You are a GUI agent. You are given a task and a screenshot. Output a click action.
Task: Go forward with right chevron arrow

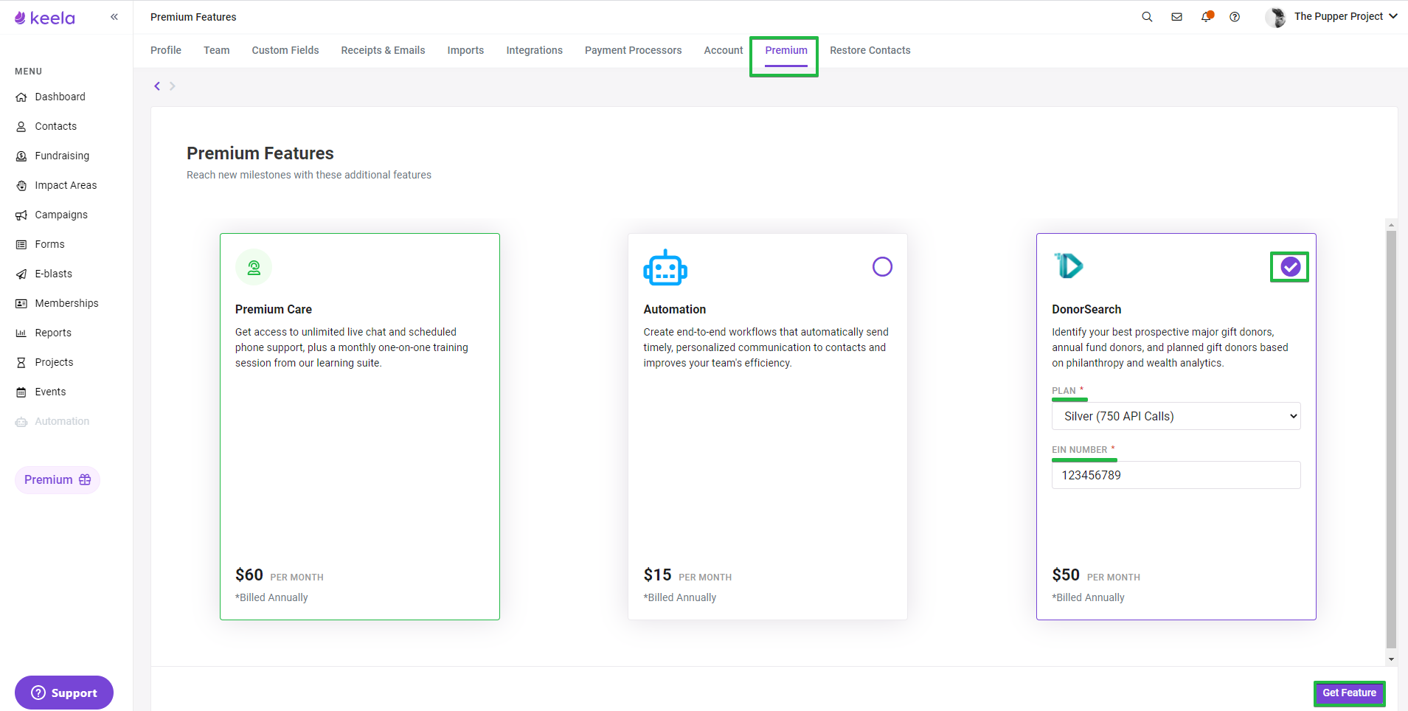[173, 86]
